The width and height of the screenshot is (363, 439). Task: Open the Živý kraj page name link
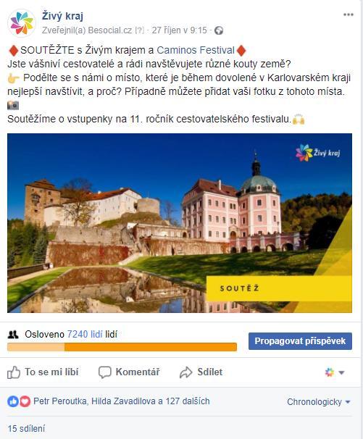pos(62,16)
